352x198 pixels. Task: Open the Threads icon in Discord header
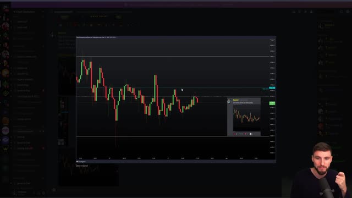coord(294,12)
